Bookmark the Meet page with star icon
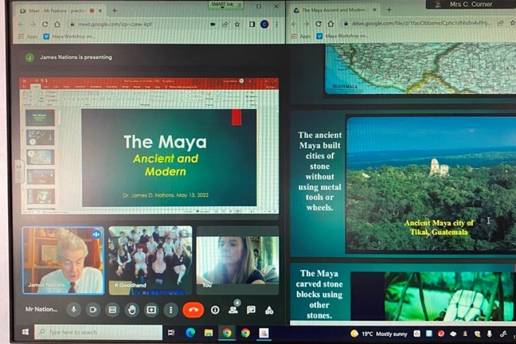The width and height of the screenshot is (516, 344). coord(237,24)
